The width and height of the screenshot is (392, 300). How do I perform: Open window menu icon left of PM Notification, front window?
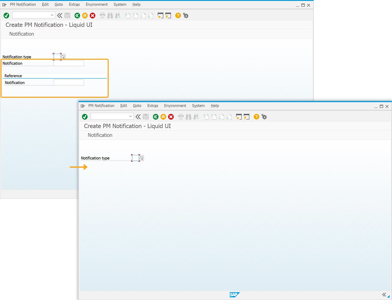pos(83,106)
